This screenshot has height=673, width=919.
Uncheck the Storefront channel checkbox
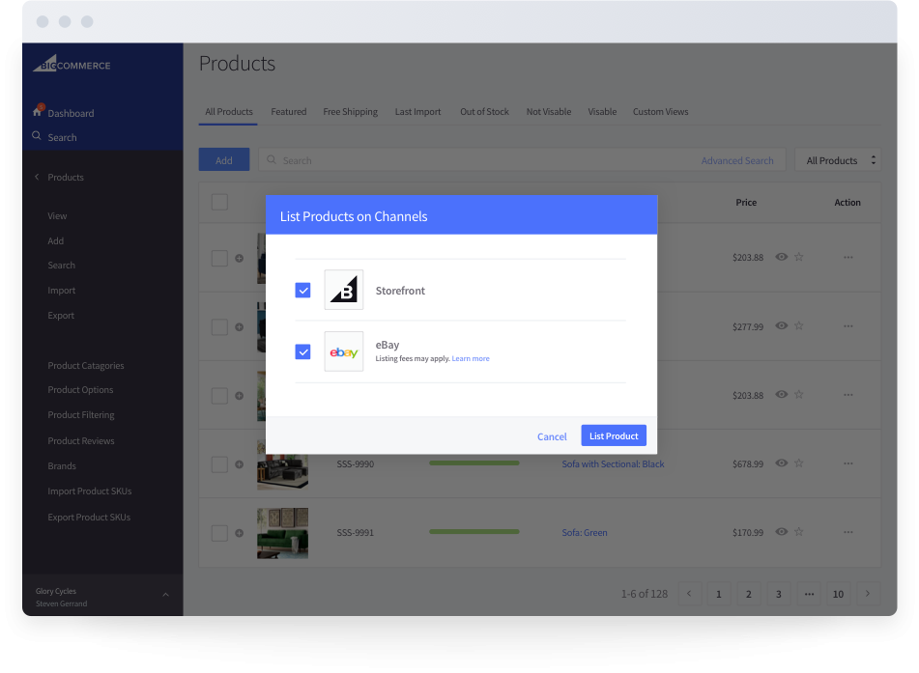302,290
